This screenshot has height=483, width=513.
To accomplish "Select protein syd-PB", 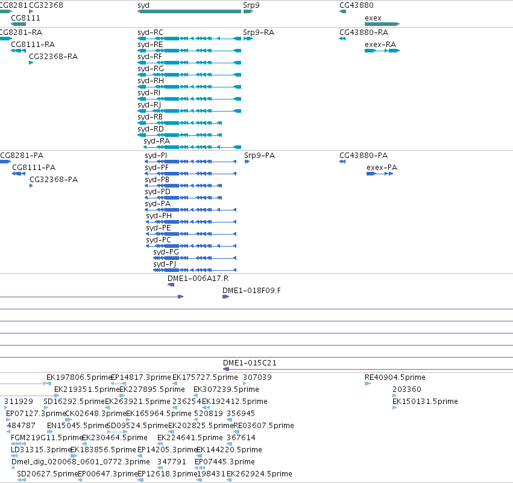I will click(183, 186).
